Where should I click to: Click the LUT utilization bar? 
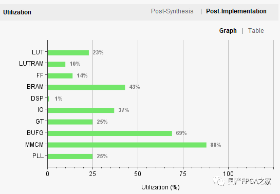pos(68,53)
